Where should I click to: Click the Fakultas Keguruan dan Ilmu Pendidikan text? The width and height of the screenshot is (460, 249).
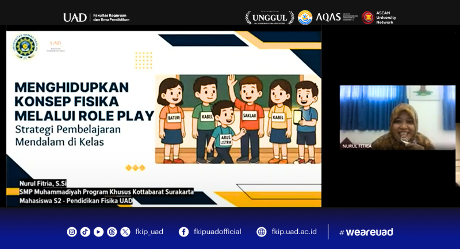click(111, 18)
